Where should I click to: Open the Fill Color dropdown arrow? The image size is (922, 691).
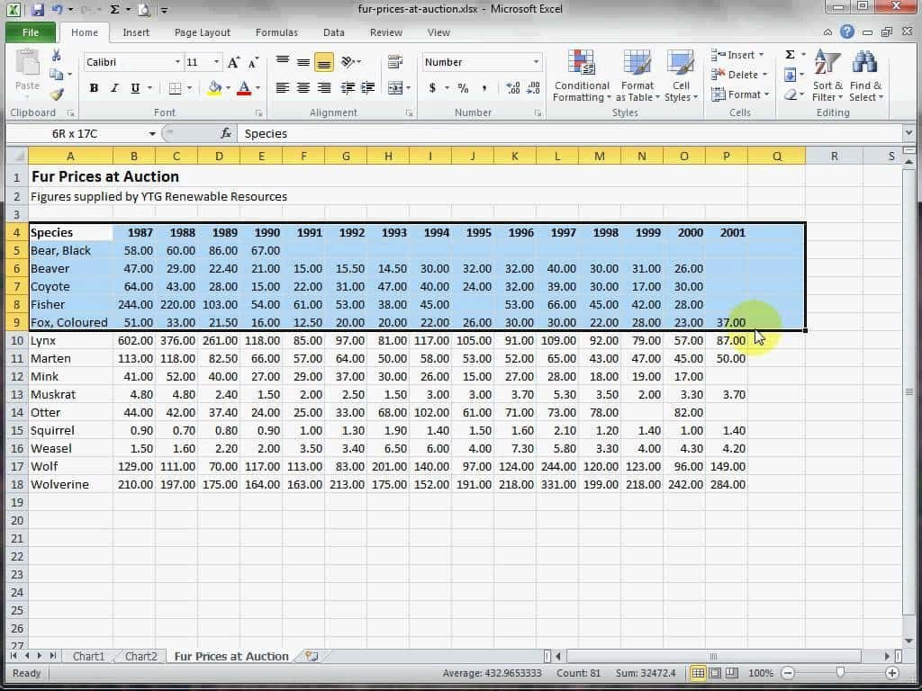(226, 89)
